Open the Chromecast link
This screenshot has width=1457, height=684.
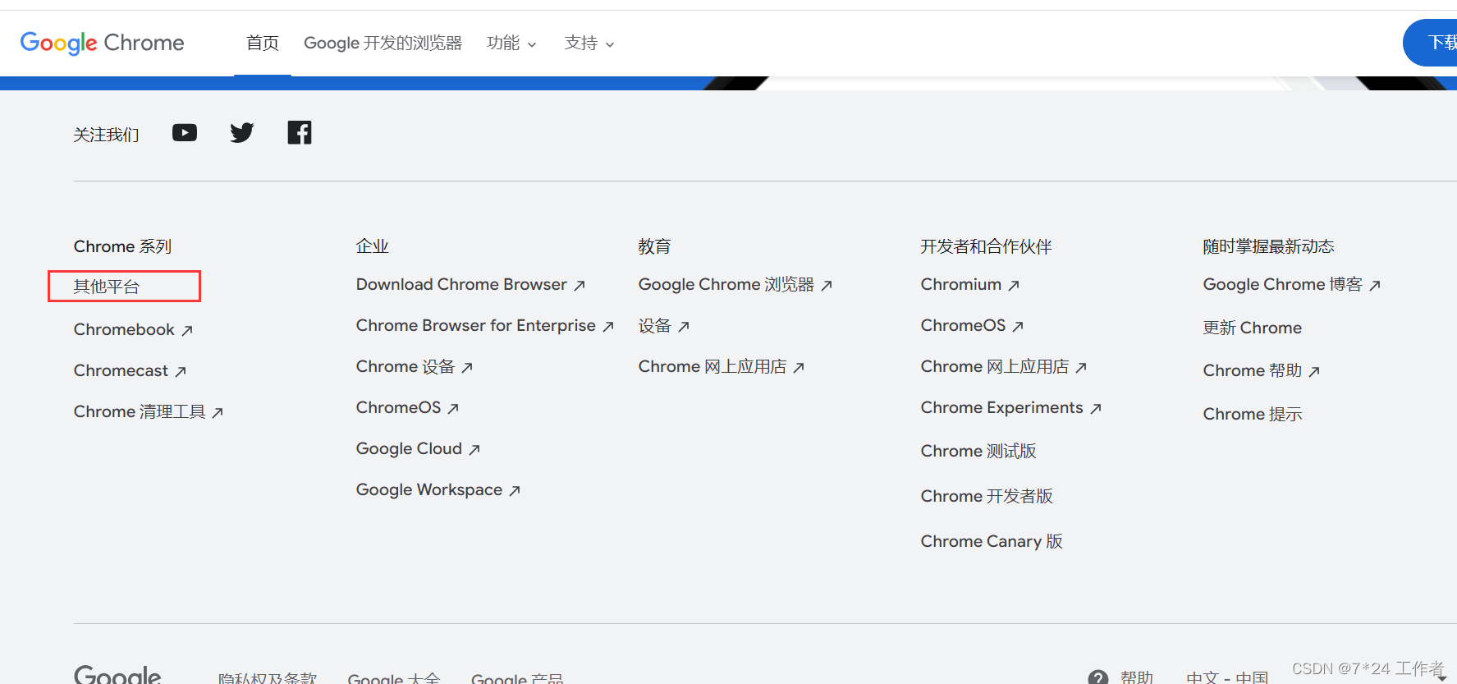click(130, 370)
